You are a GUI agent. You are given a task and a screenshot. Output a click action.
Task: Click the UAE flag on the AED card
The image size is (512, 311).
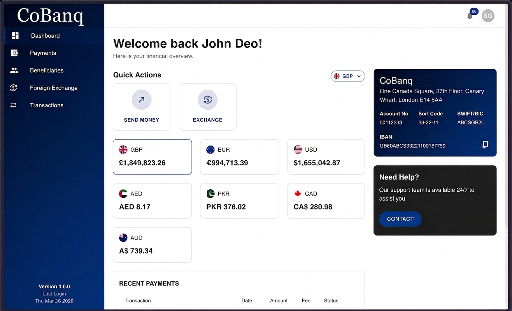(123, 194)
